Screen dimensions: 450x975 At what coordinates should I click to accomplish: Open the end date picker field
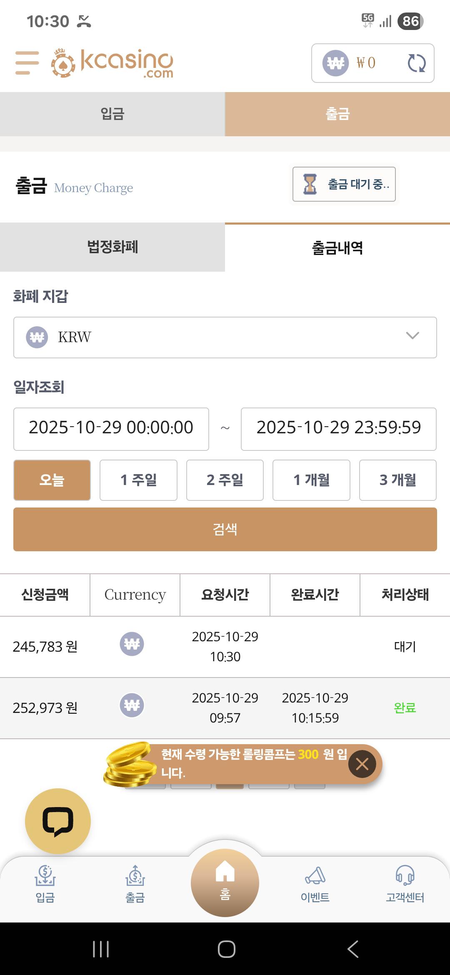click(x=338, y=429)
